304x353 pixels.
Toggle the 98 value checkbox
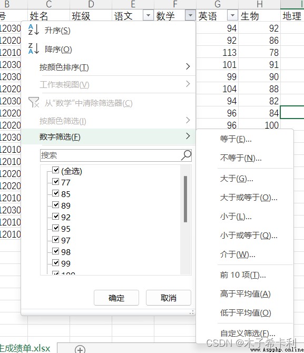click(56, 251)
